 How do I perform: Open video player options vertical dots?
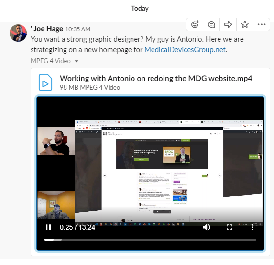(252, 227)
